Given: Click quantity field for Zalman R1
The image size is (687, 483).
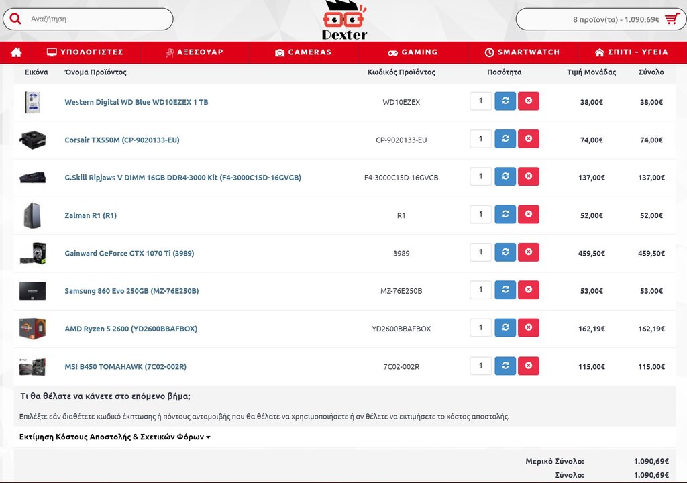Looking at the screenshot, I should [x=480, y=214].
